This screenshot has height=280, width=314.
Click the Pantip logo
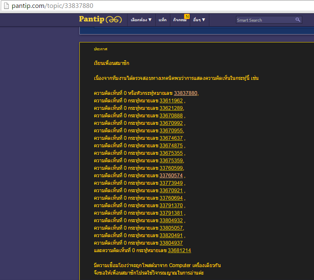(101, 20)
